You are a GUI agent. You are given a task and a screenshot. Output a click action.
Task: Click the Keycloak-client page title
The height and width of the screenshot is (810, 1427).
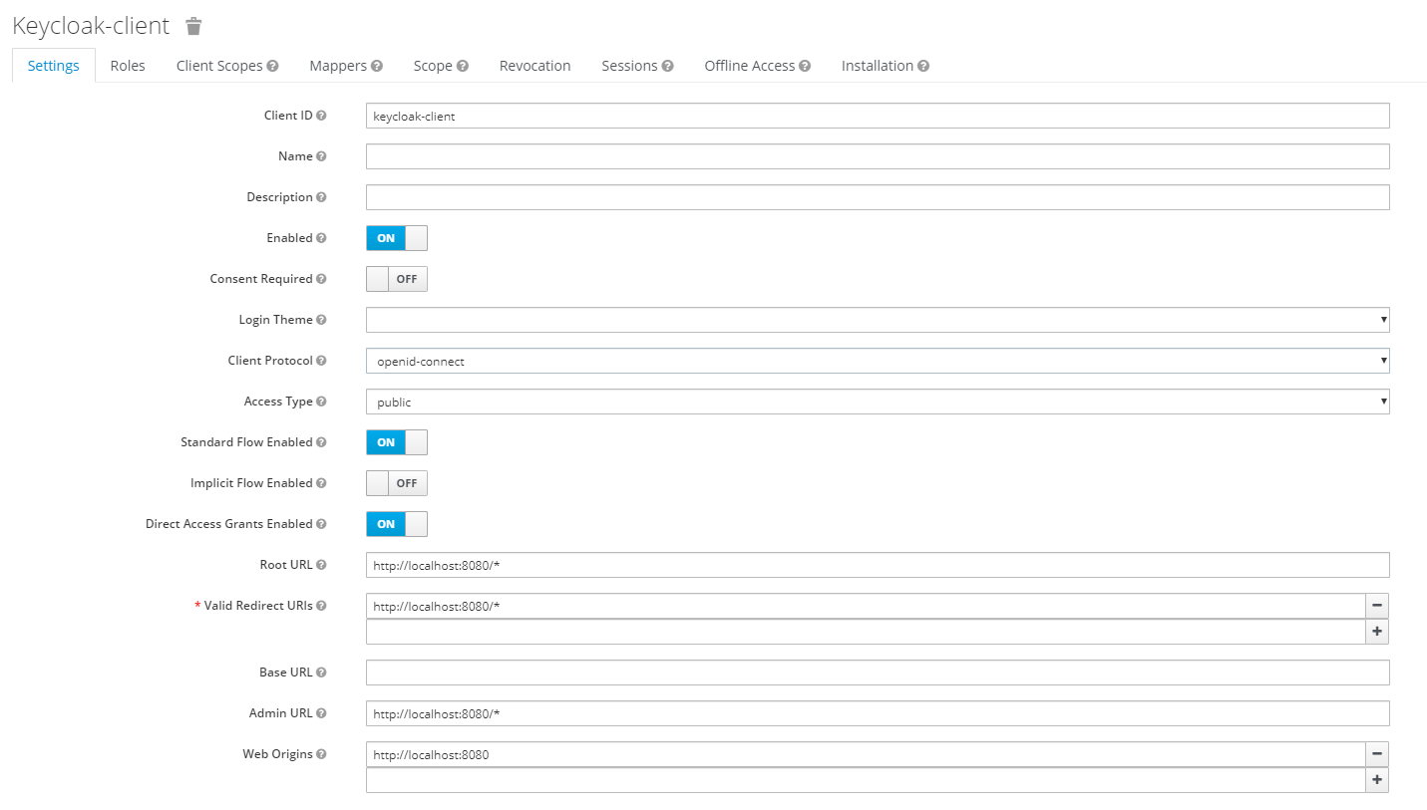pos(91,26)
